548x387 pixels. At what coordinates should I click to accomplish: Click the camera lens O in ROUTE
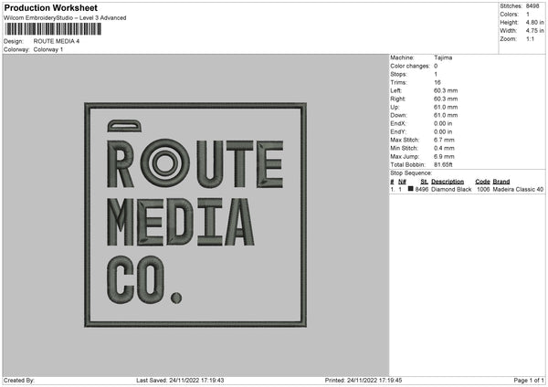[x=164, y=162]
